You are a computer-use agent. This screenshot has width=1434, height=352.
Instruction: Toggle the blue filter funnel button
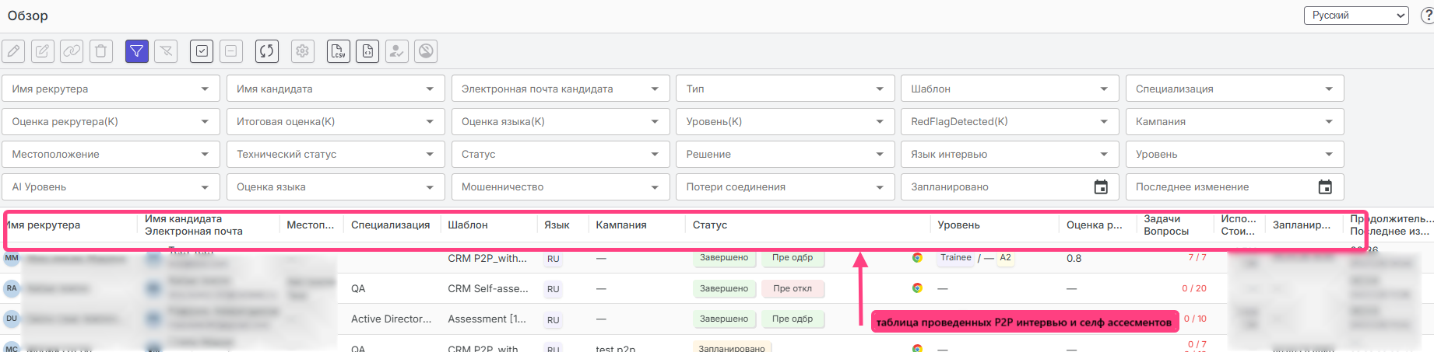pos(137,51)
